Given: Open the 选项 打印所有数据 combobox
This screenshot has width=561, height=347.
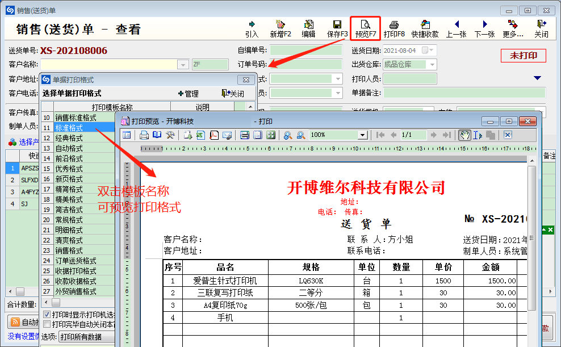Looking at the screenshot, I should (x=86, y=337).
